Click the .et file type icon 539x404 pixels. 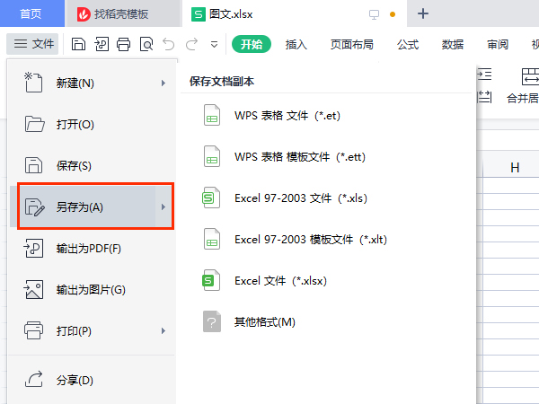(x=212, y=115)
